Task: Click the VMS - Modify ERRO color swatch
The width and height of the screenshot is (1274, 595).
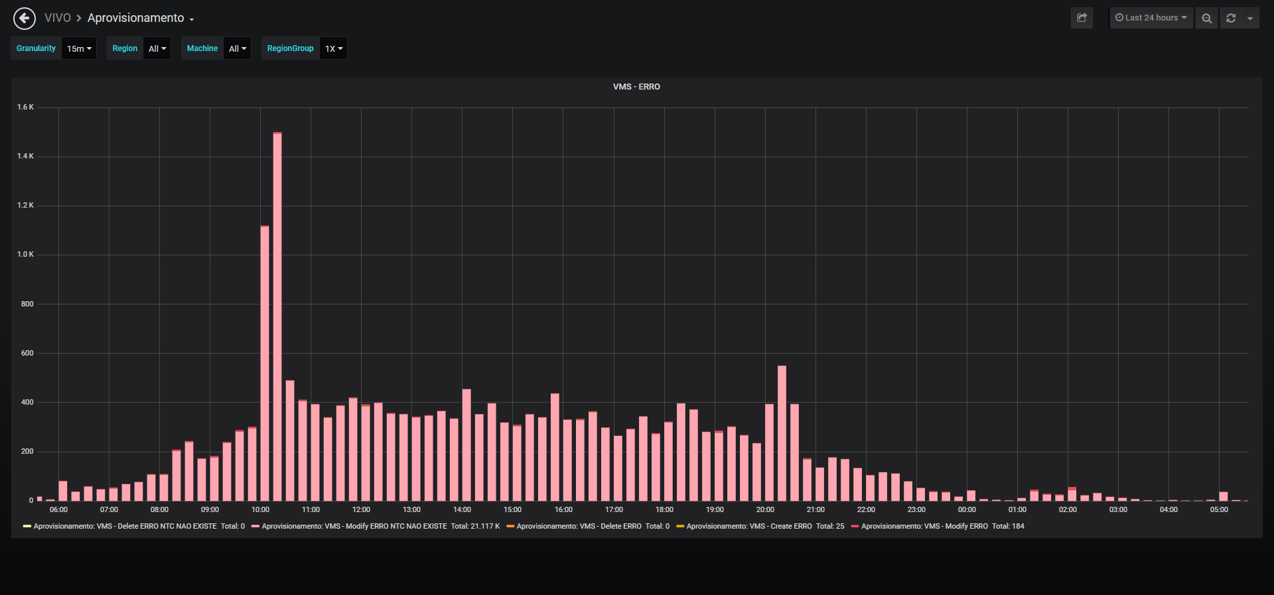Action: tap(855, 527)
